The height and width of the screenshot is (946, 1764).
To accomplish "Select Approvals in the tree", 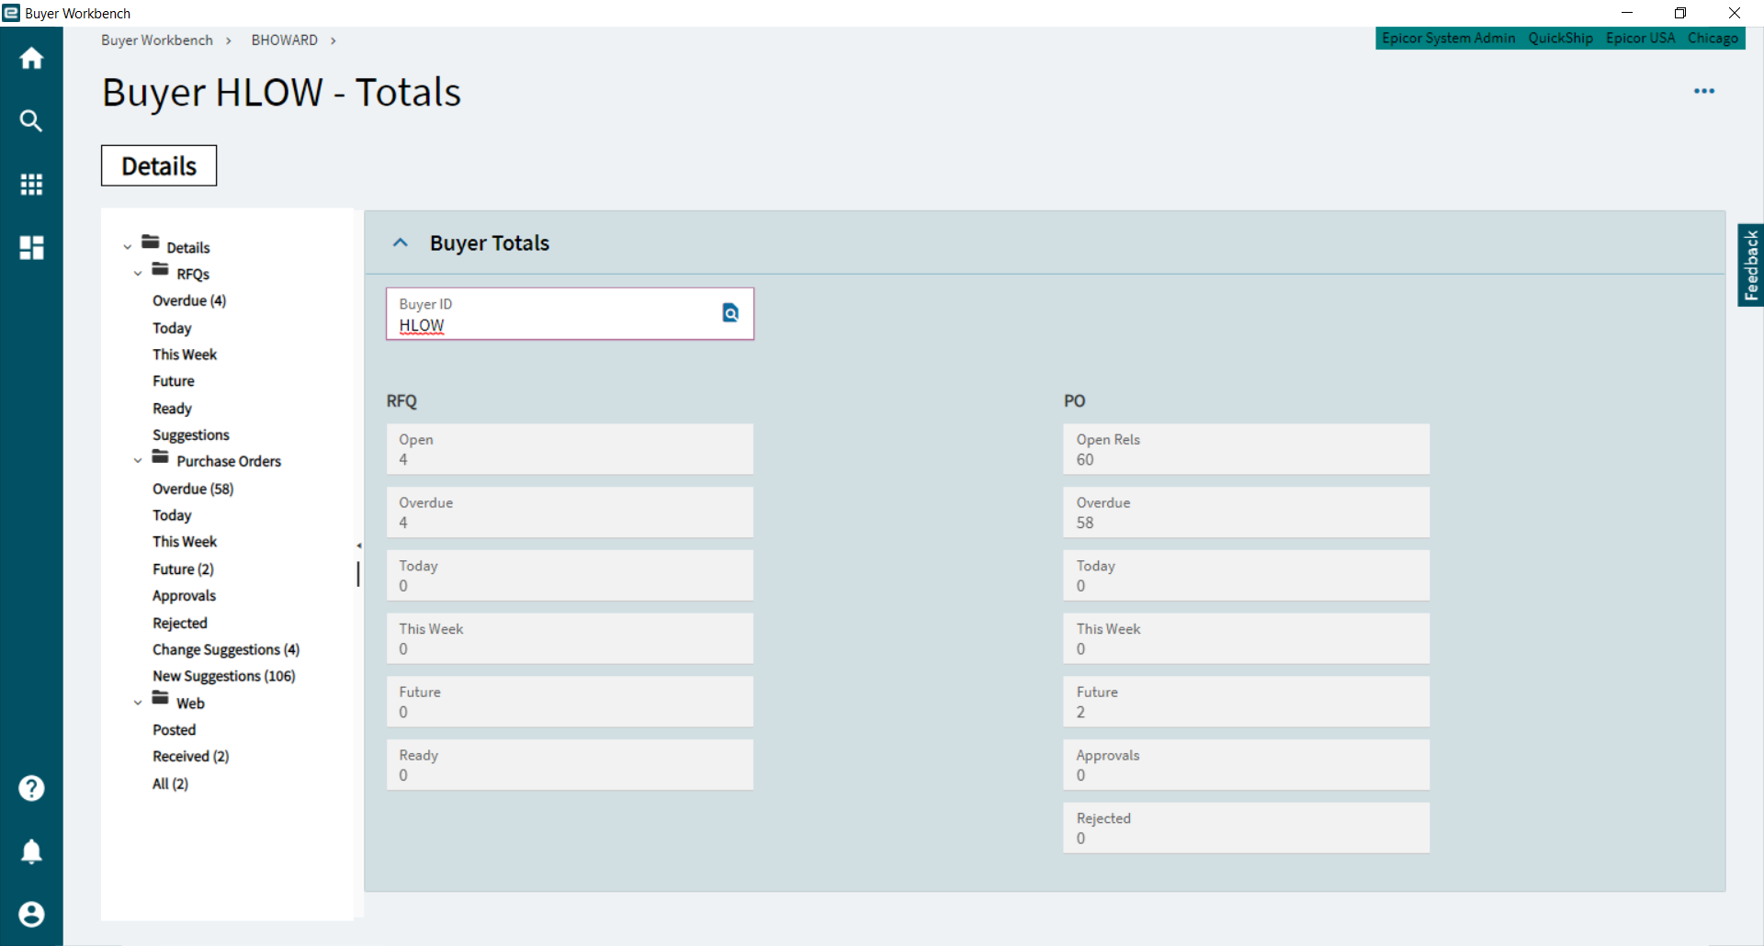I will coord(184,595).
